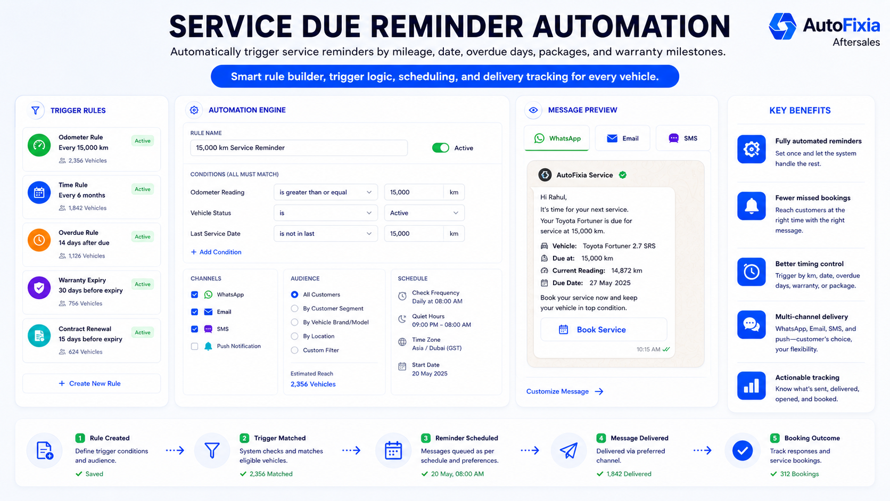Click the Odometer Reading 15,000 value field
This screenshot has width=890, height=501.
pos(414,192)
